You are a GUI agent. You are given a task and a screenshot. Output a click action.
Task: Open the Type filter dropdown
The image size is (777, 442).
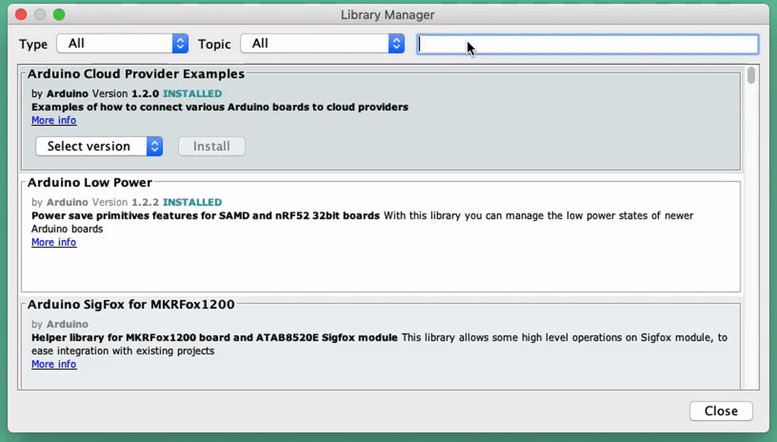pyautogui.click(x=123, y=43)
